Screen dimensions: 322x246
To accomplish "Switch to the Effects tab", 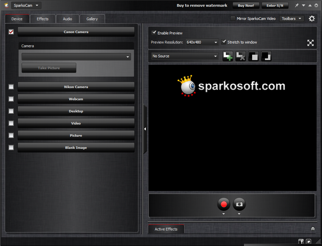I will click(x=43, y=19).
